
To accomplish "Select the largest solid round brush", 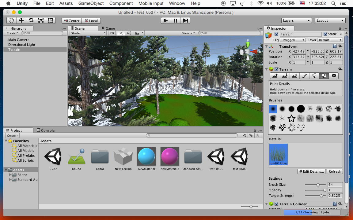I will tap(301, 109).
